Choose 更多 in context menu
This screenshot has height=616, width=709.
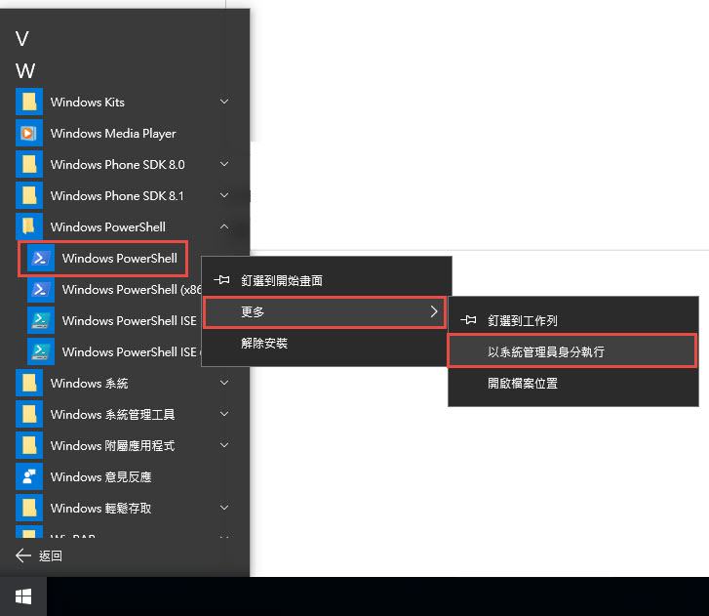[325, 311]
